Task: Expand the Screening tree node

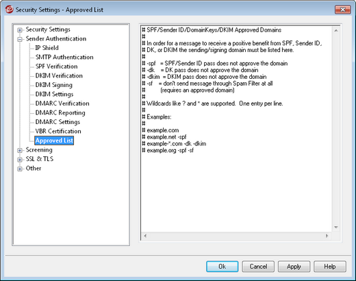Action: (x=20, y=151)
